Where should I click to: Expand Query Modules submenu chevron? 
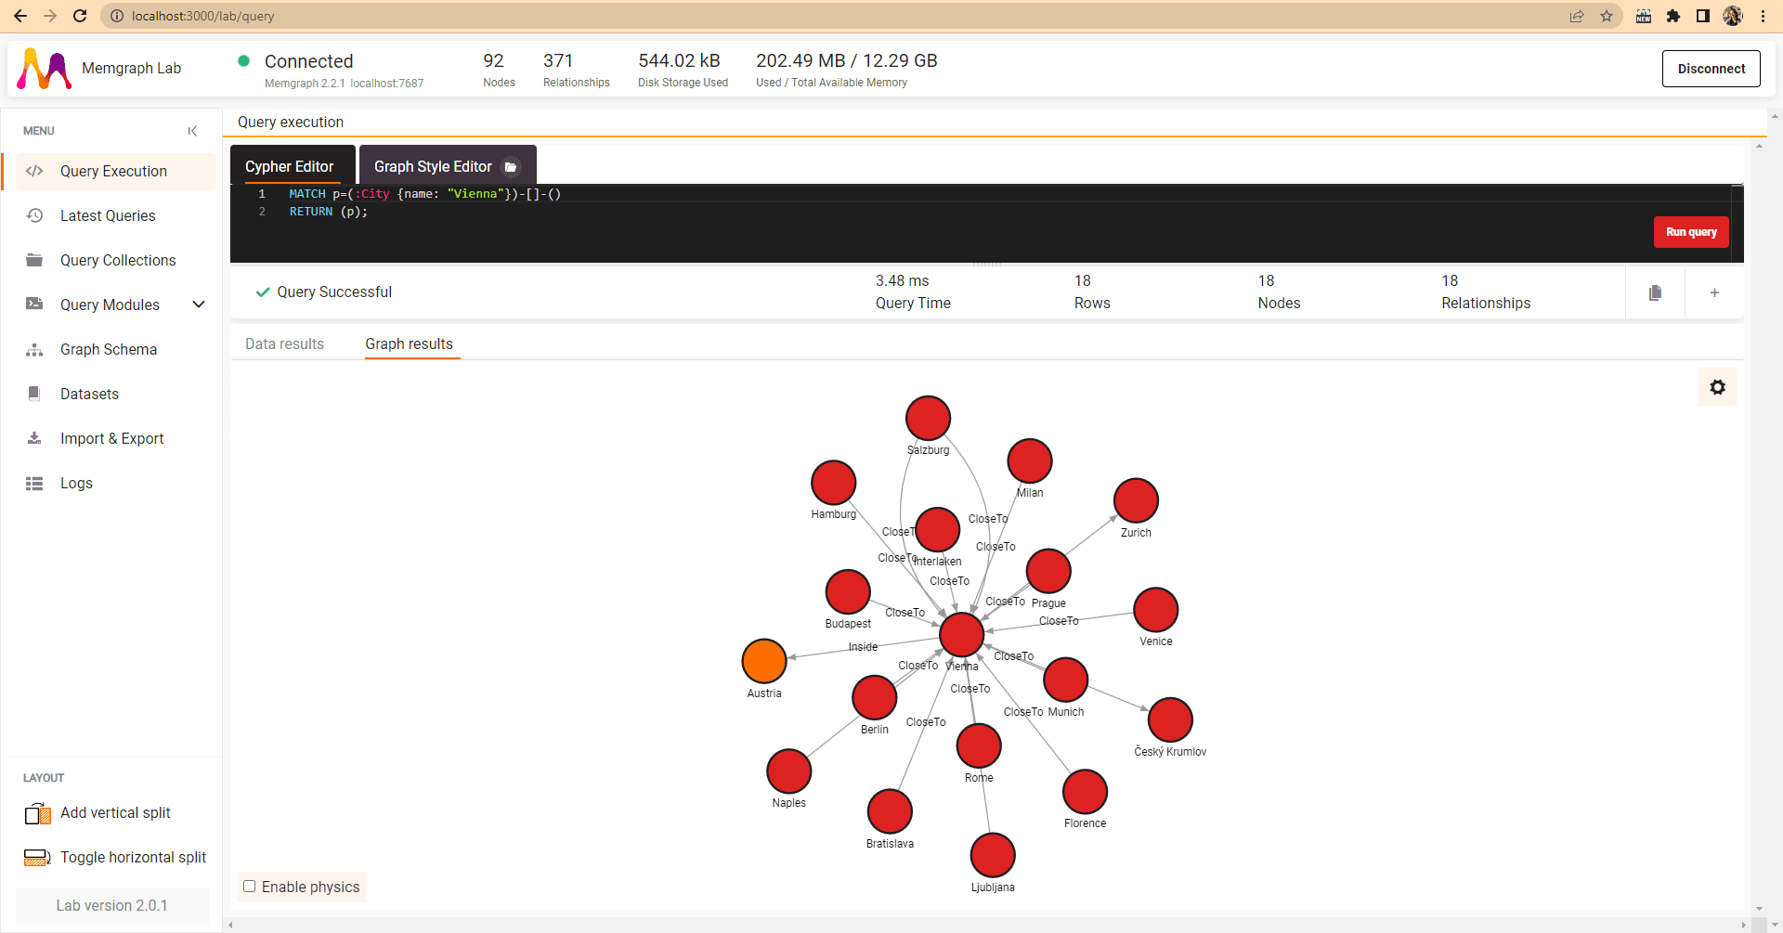pos(198,305)
